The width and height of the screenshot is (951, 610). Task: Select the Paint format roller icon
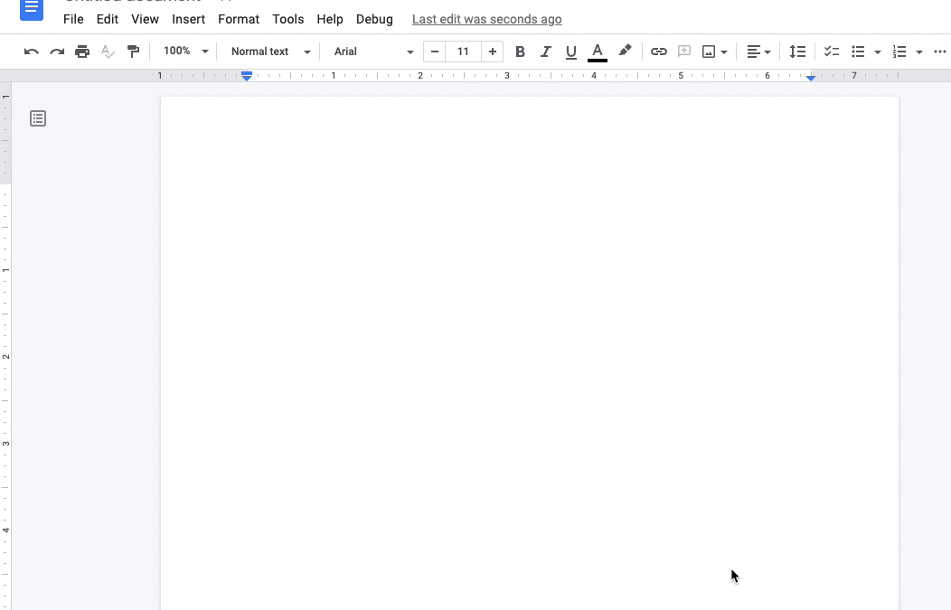(133, 52)
